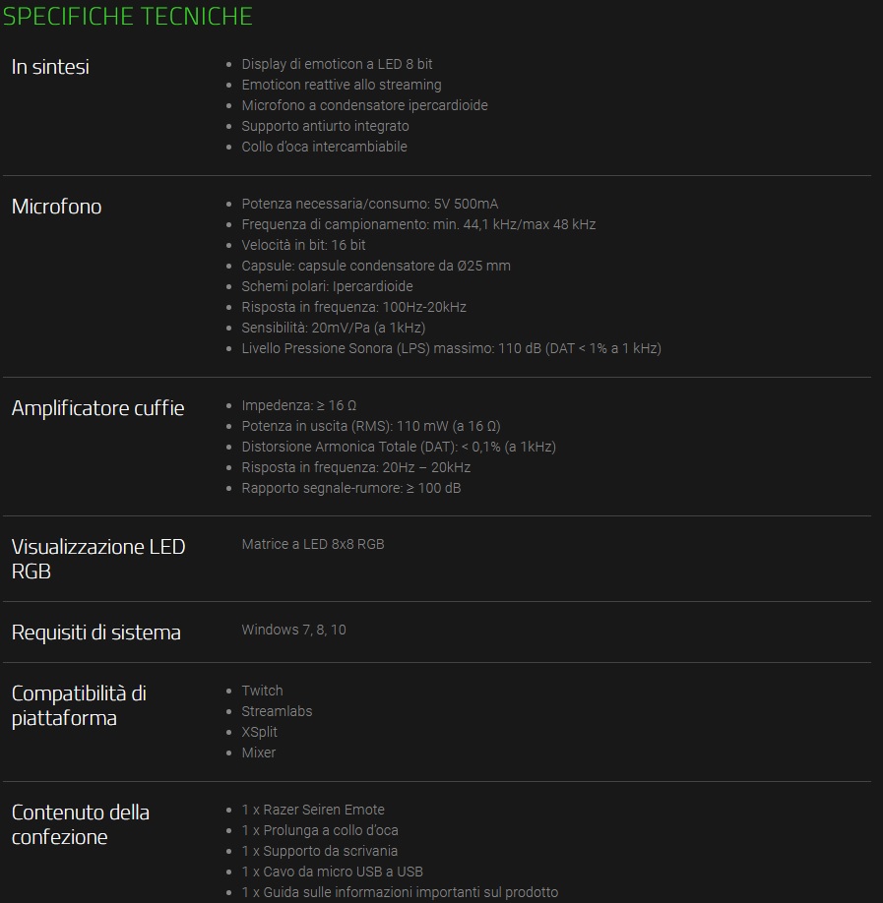
Task: Click the "SPECIFICHE TECNICHE" green heading
Action: pyautogui.click(x=127, y=17)
